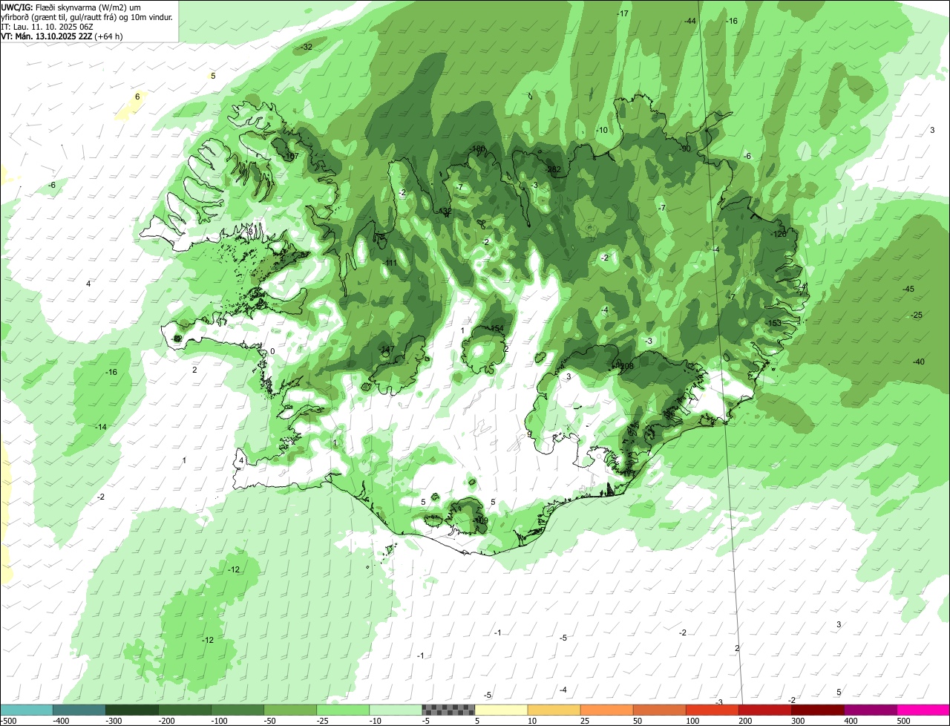Click the 'VT: Mán. 13.10.2025 22Z (+64 h)' line
The width and height of the screenshot is (950, 726).
click(62, 36)
